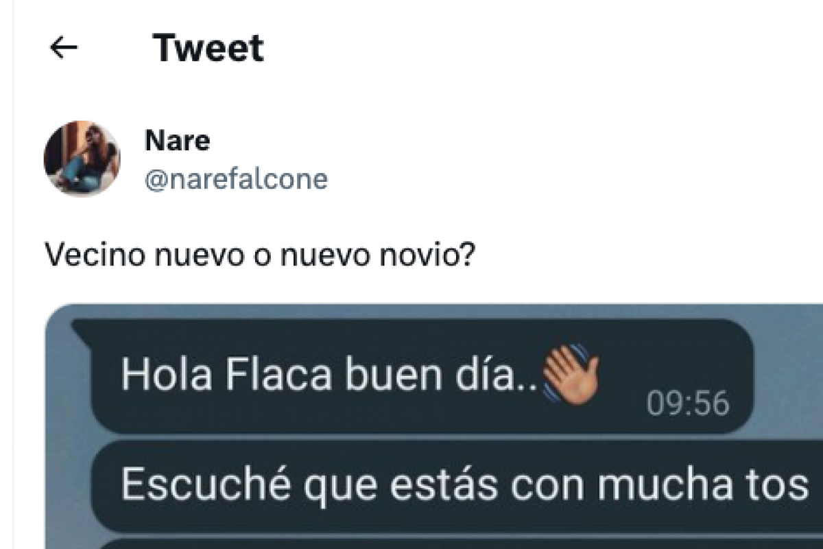The image size is (823, 549).
Task: Click the word Escuché in second message
Action: (207, 484)
